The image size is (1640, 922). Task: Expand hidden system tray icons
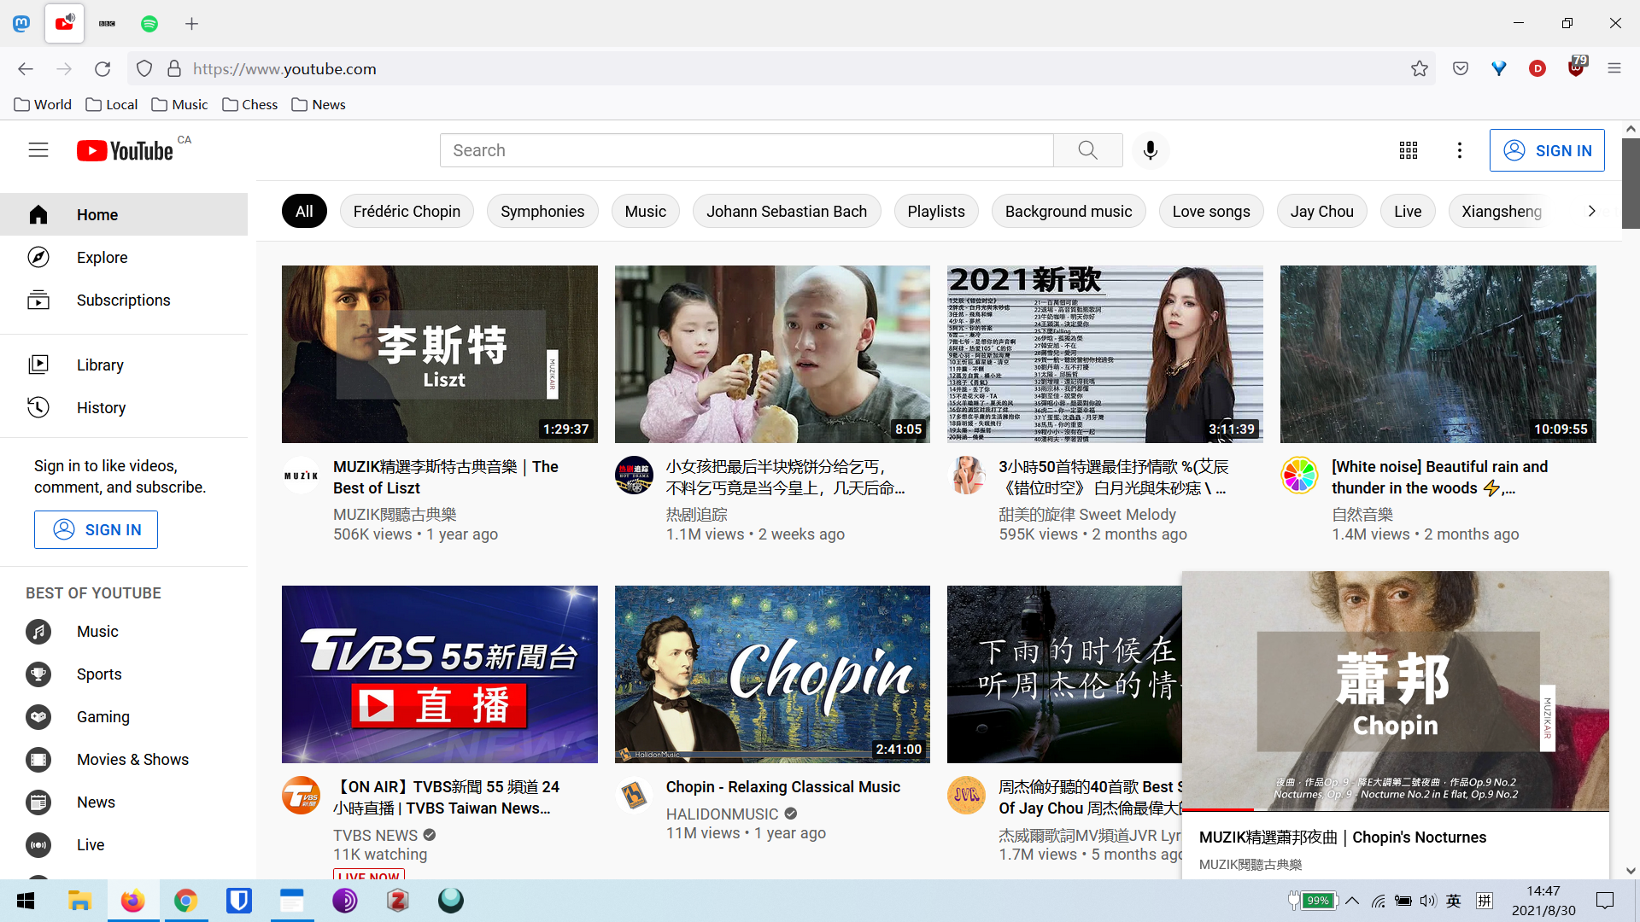tap(1352, 901)
